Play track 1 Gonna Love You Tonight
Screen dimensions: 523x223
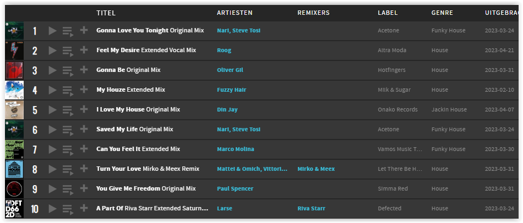[x=52, y=31]
